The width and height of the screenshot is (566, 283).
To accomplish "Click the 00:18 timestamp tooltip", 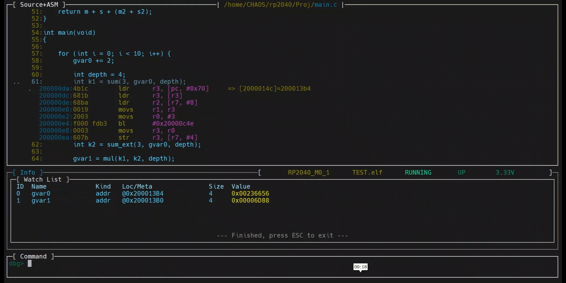I will coord(360,267).
